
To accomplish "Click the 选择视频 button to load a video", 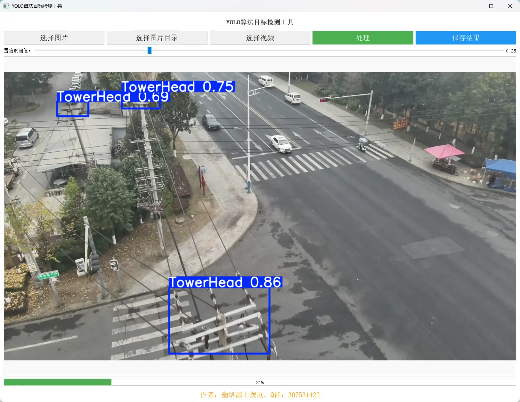I will pos(260,37).
